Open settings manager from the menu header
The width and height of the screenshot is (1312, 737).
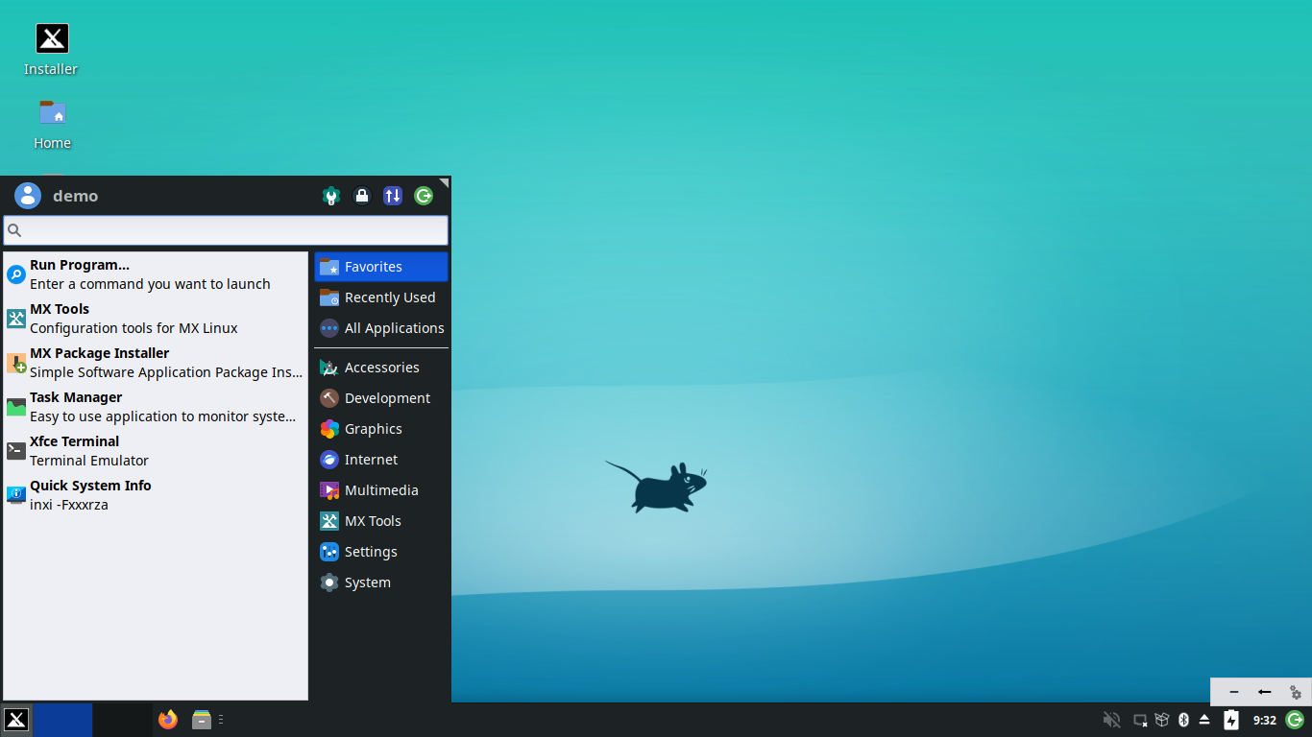click(331, 196)
